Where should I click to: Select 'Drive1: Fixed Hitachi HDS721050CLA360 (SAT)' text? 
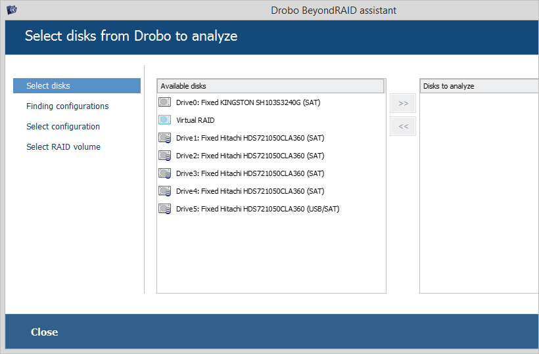click(250, 138)
